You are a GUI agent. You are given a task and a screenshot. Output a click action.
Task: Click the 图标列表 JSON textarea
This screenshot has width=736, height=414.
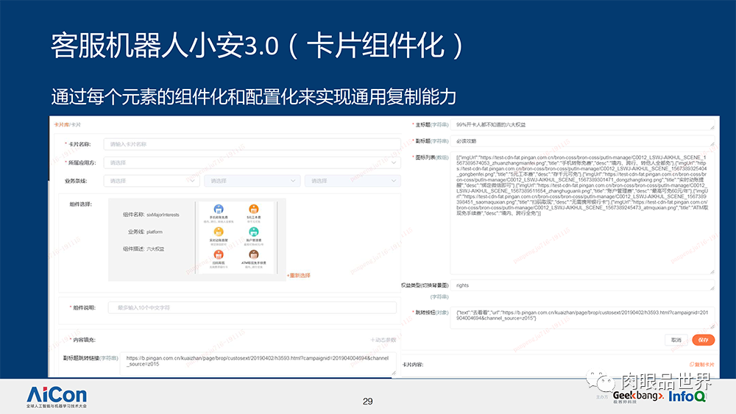point(582,213)
